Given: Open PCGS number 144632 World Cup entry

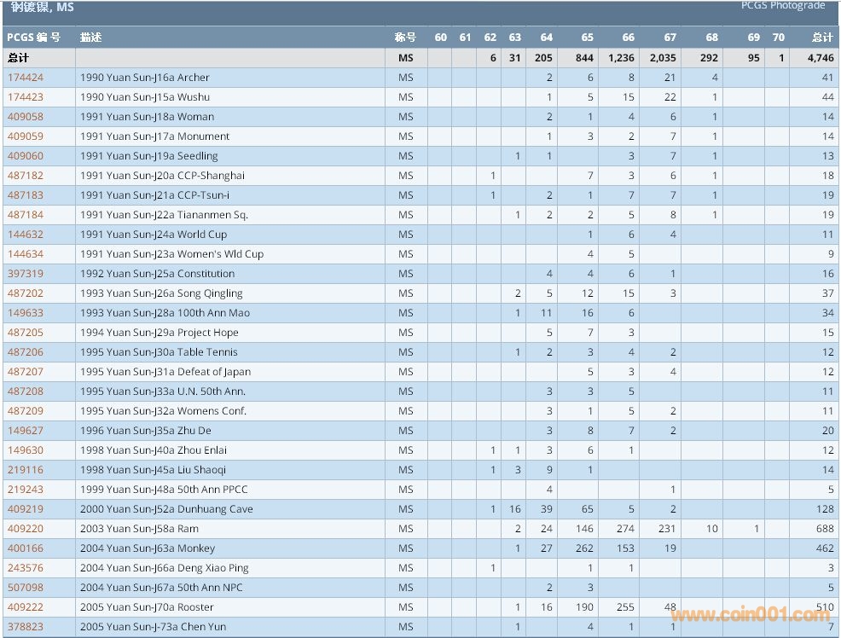Looking at the screenshot, I should pyautogui.click(x=26, y=235).
